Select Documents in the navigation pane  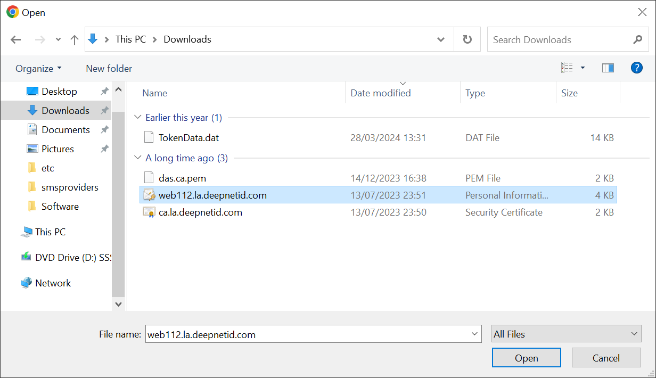tap(65, 130)
